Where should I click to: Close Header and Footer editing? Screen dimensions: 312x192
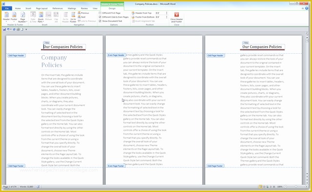(x=176, y=18)
